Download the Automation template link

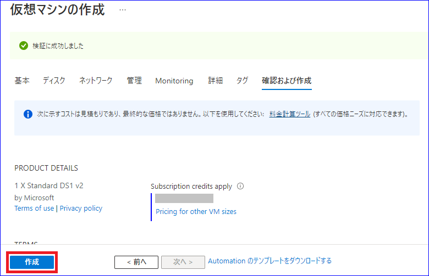pos(269,261)
